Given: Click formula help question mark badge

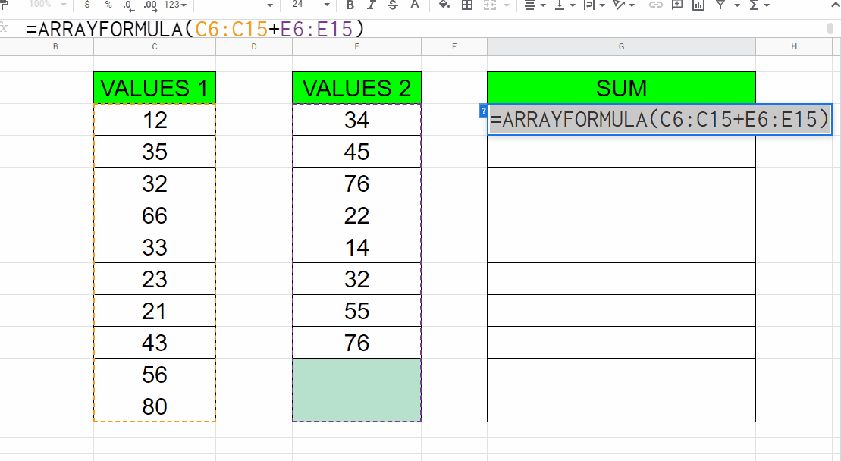Looking at the screenshot, I should pos(483,111).
